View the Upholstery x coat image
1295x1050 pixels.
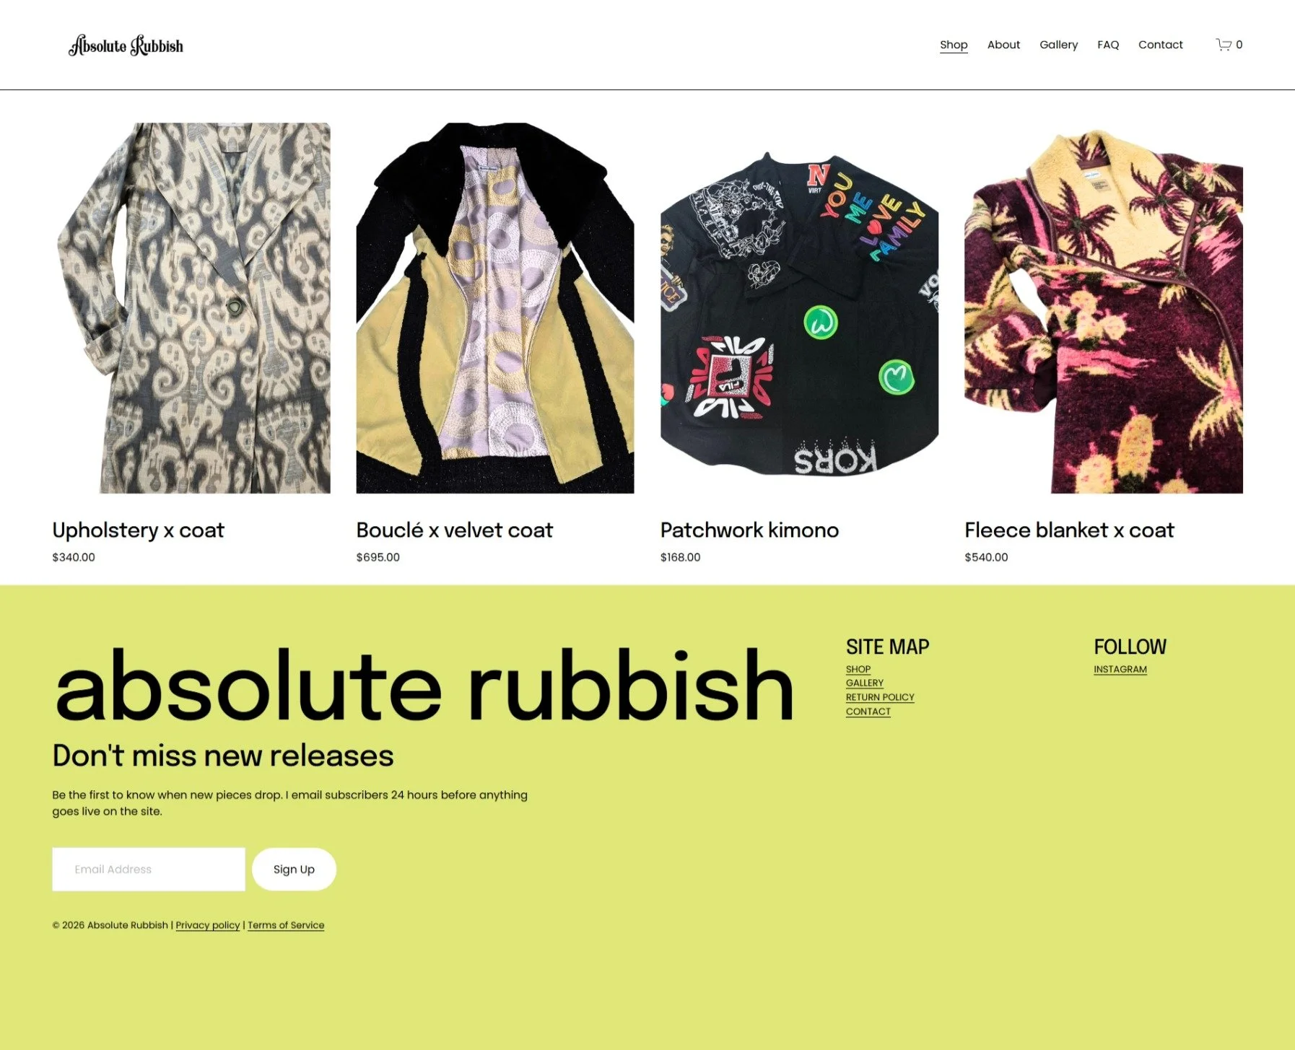pyautogui.click(x=191, y=308)
